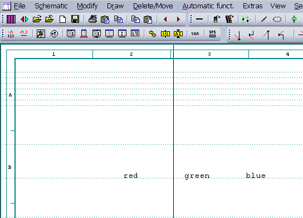Screen dimensions: 303x218
Task: Open the Modify menu
Action: 87,6
